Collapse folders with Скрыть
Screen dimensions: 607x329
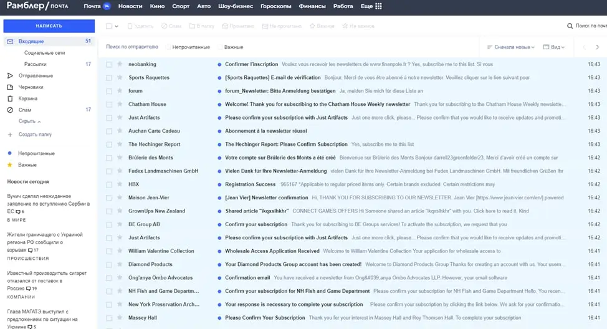pyautogui.click(x=29, y=121)
